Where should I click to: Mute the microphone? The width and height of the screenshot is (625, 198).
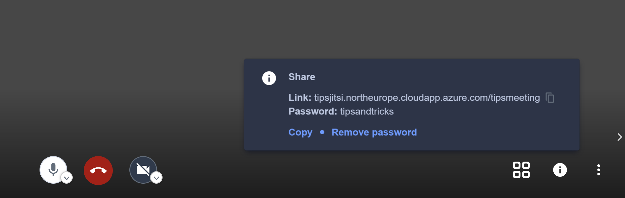tap(53, 170)
